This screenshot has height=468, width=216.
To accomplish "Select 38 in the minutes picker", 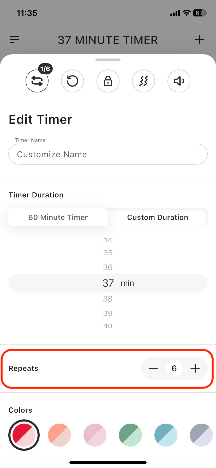I will tap(108, 299).
